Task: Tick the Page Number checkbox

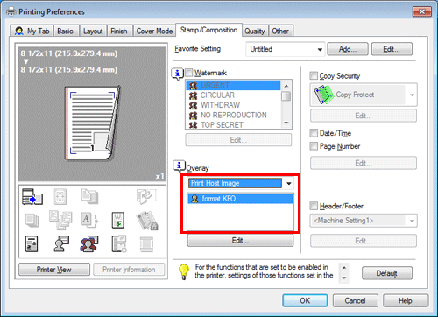Action: [314, 146]
